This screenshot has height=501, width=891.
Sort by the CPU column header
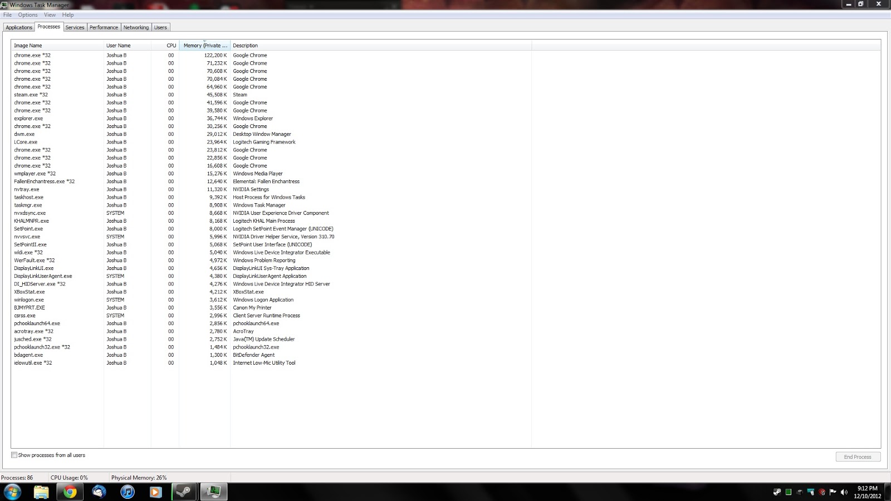[165, 46]
